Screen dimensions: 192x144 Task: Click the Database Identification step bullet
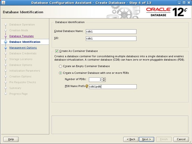pyautogui.click(x=6, y=42)
